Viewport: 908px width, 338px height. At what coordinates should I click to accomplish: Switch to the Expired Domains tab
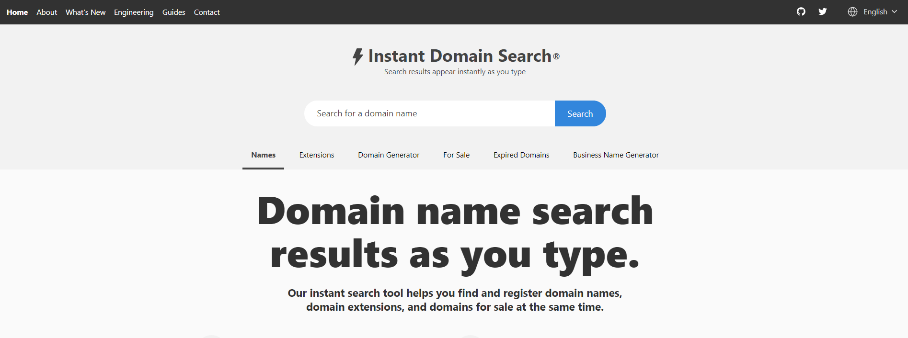click(x=521, y=155)
